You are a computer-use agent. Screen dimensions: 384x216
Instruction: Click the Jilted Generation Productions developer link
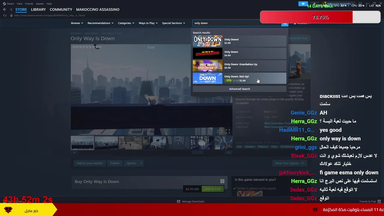pyautogui.click(x=281, y=123)
